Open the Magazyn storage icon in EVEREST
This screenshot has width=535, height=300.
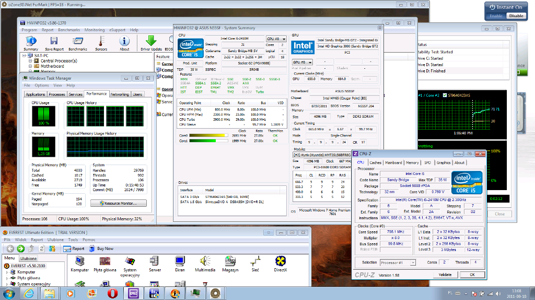pyautogui.click(x=230, y=264)
